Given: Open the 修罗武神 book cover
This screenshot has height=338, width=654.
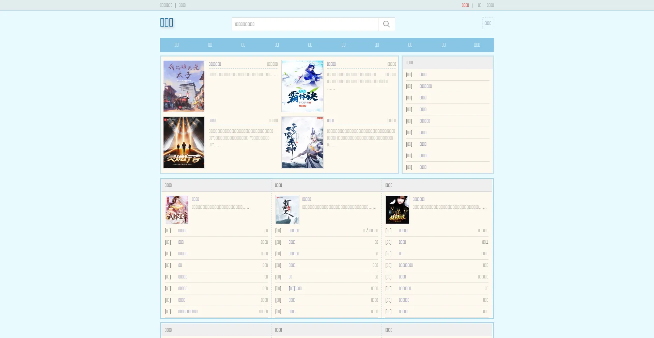Looking at the screenshot, I should 302,143.
